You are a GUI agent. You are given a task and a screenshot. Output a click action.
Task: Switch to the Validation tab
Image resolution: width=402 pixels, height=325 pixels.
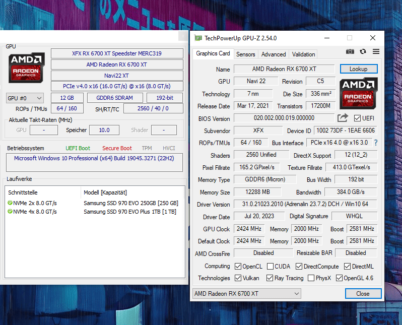tap(304, 54)
